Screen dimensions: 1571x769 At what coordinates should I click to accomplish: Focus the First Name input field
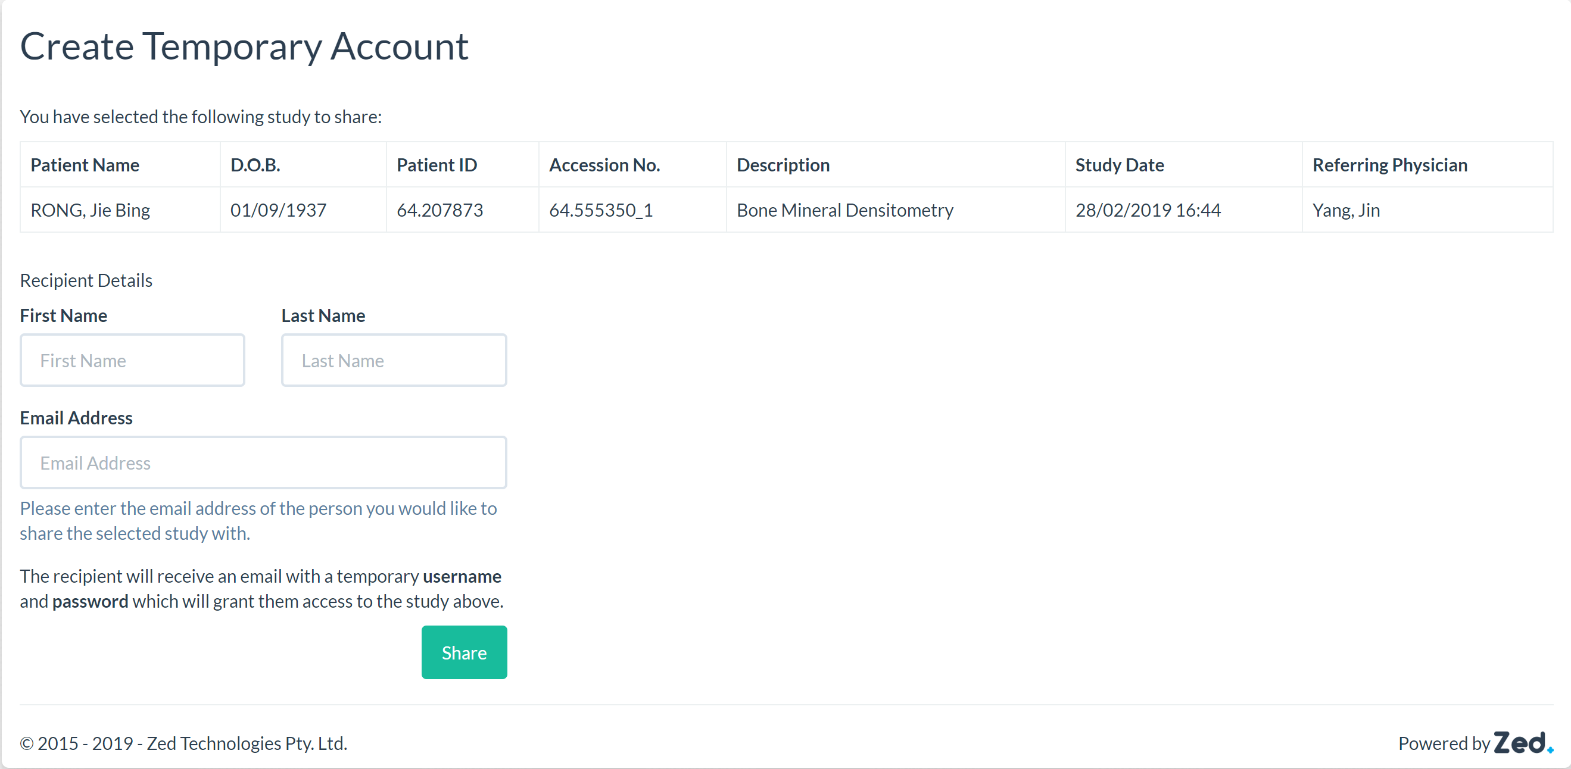132,360
